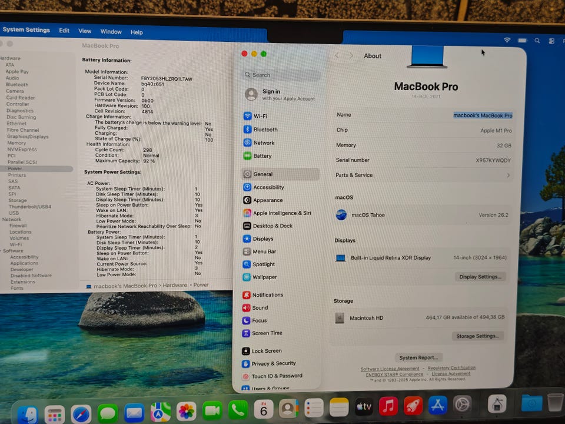Open Music from the Dock
Viewport: 565px width, 424px height.
(x=388, y=407)
